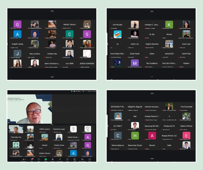
Task: Select the airplane avatar tile for Wyn
Action: click(118, 34)
